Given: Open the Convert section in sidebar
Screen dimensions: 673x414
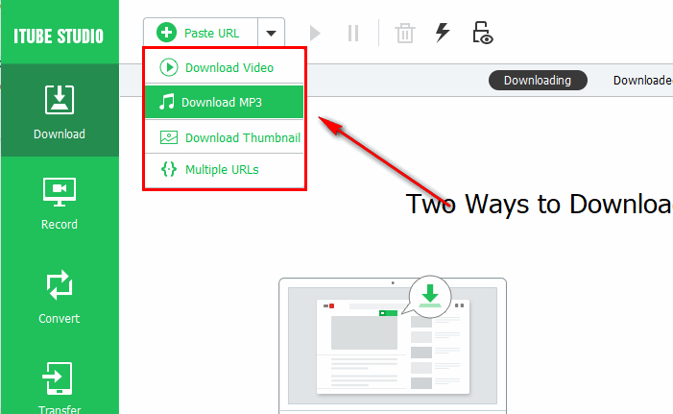Looking at the screenshot, I should [x=60, y=296].
